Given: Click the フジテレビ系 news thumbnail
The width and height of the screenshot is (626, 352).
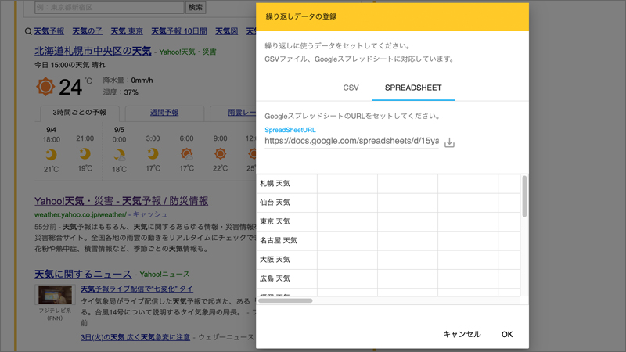Looking at the screenshot, I should (55, 295).
